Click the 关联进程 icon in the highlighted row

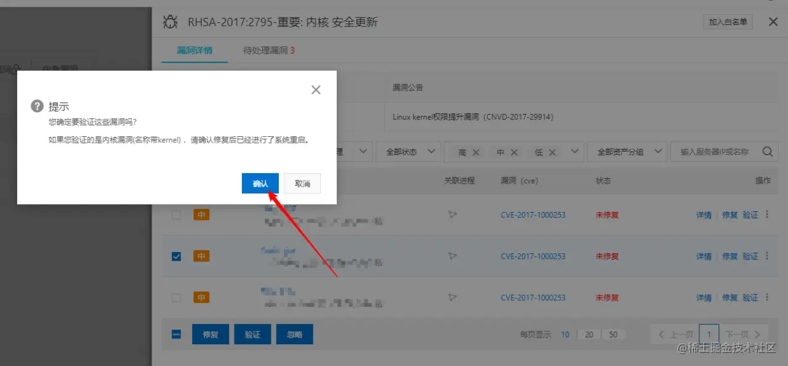point(452,256)
